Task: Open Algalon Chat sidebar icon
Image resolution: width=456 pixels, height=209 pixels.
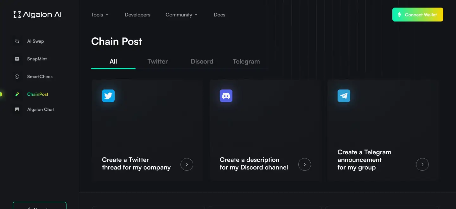Action: pos(17,109)
